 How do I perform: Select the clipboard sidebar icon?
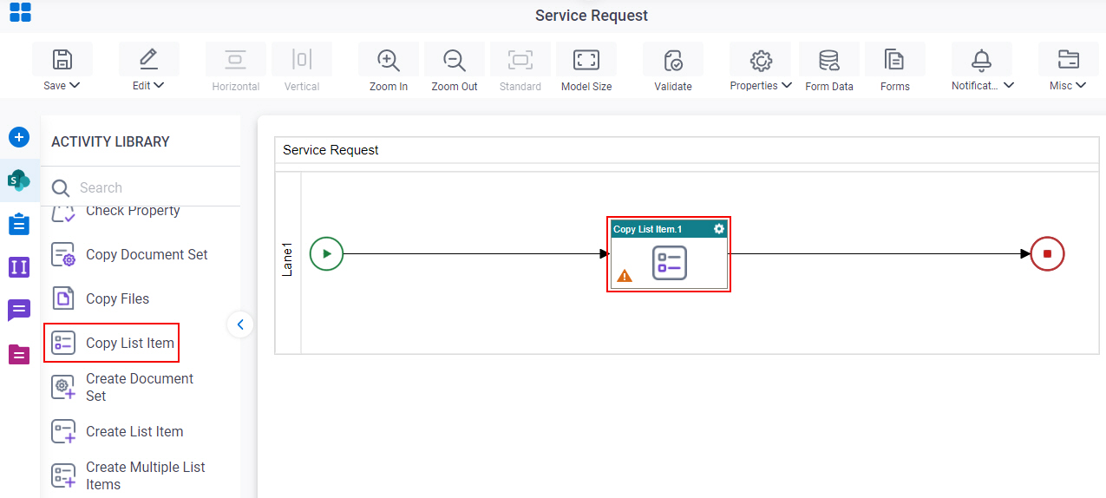(x=19, y=224)
